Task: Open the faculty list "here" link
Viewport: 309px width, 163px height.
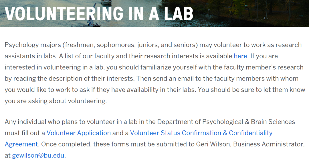Action: tap(240, 56)
